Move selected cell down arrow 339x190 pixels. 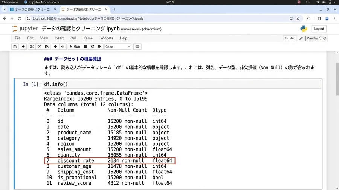[63, 47]
